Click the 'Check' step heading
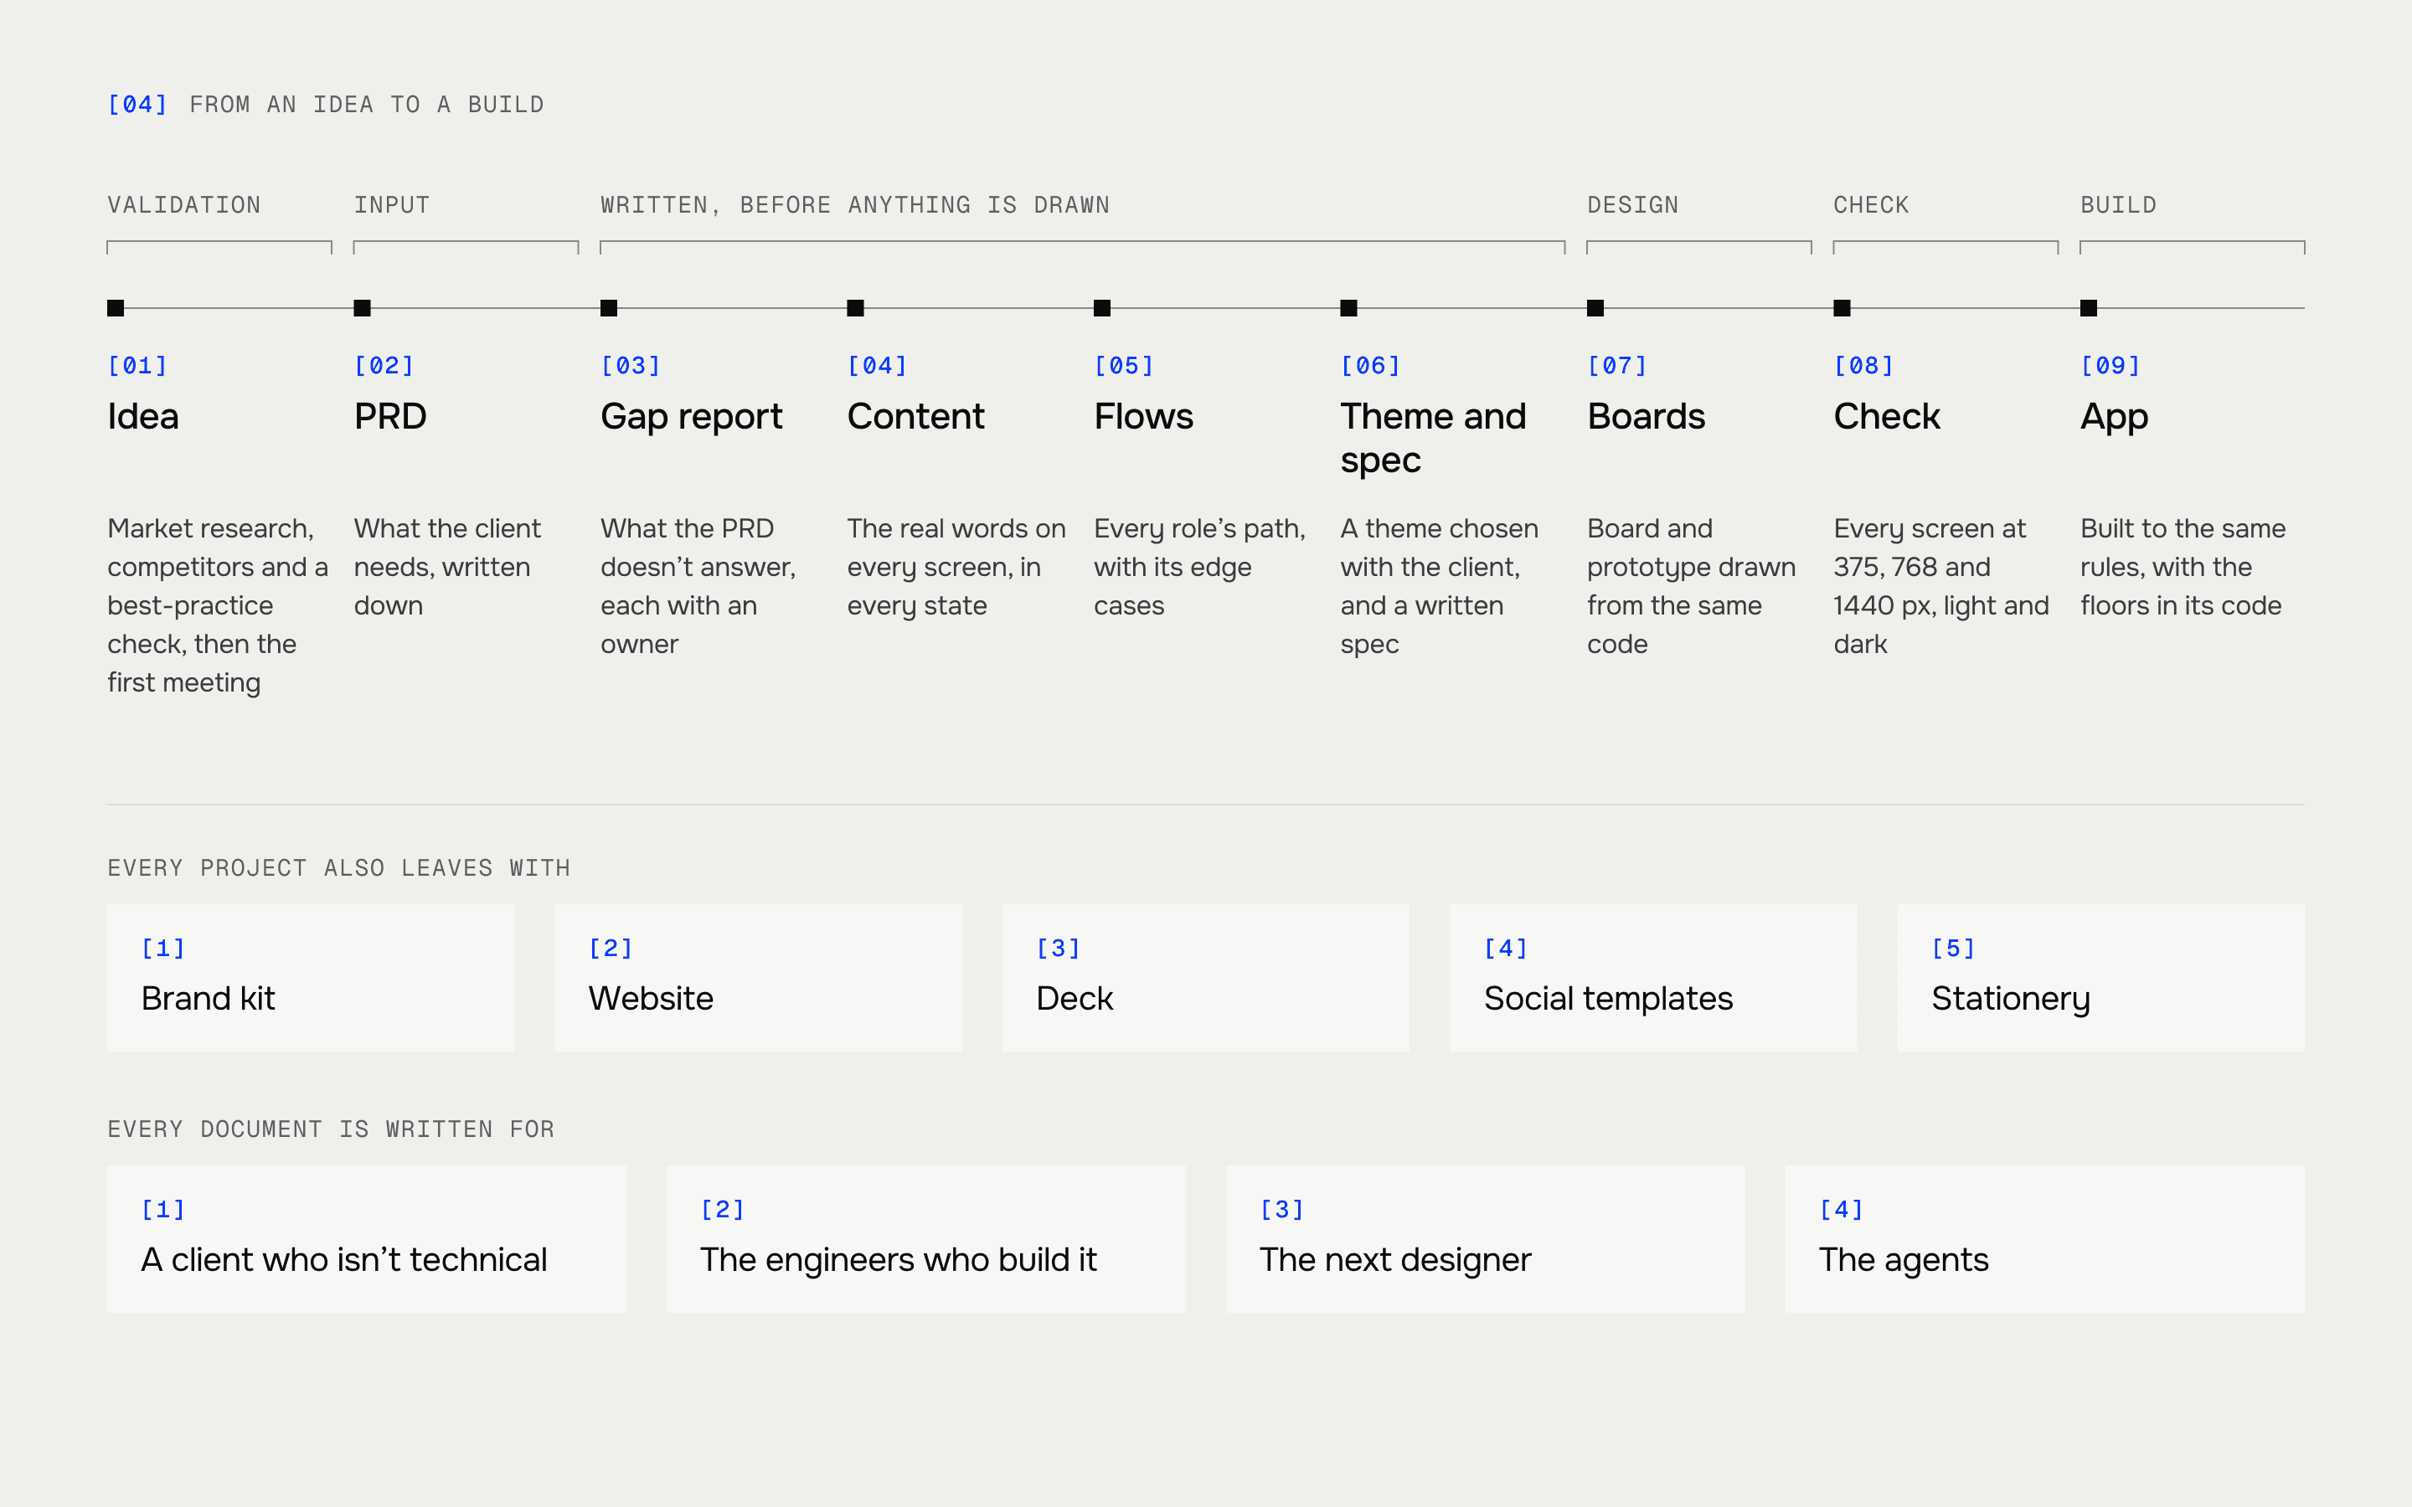The image size is (2412, 1507). [x=1887, y=417]
